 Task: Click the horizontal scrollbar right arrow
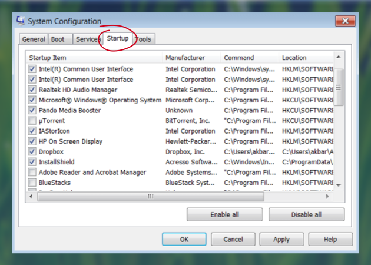tap(327, 196)
